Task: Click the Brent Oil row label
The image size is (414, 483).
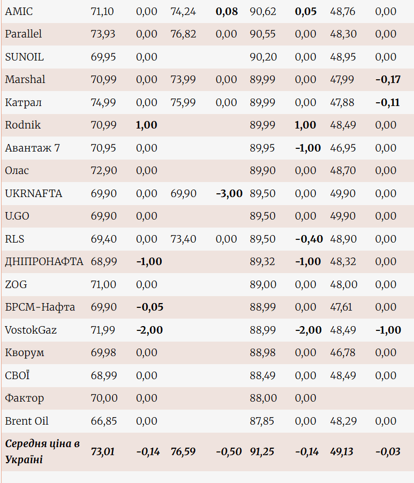Action: tap(27, 421)
